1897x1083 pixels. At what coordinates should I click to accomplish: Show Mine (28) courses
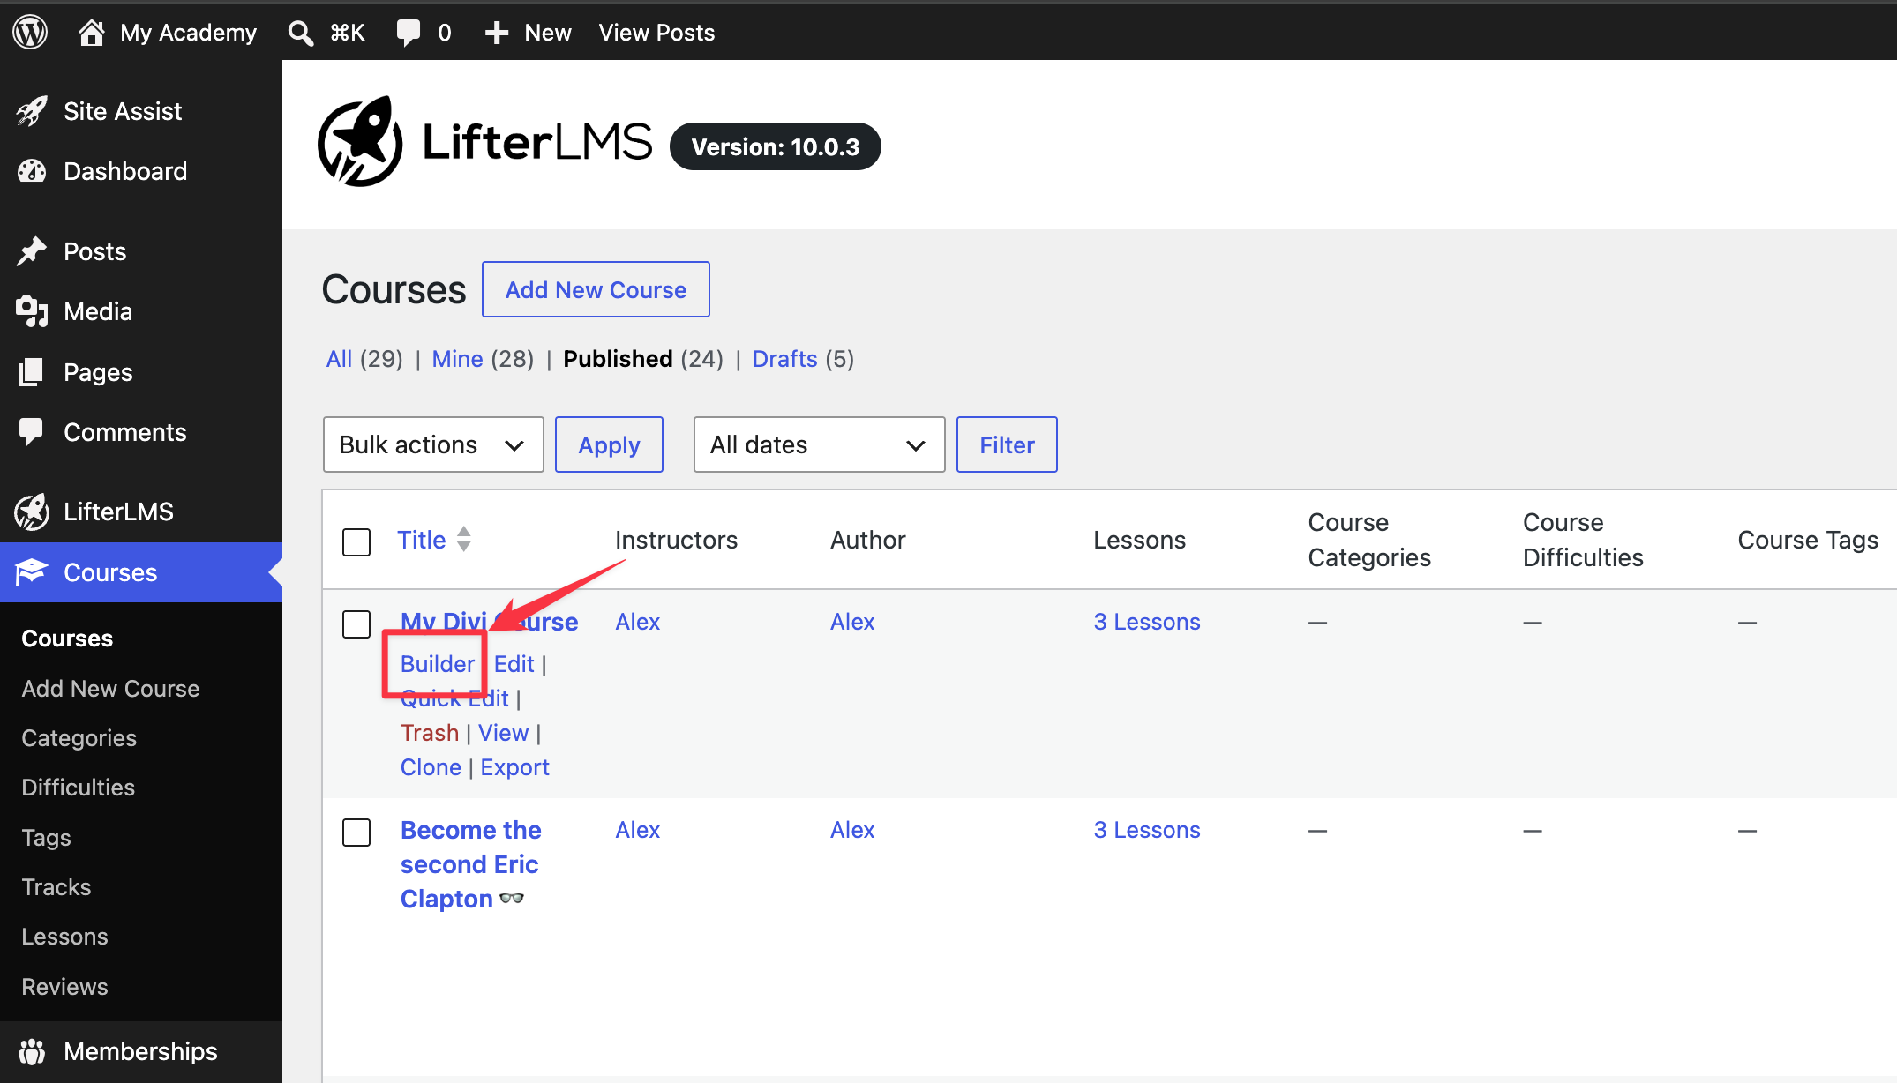(x=483, y=359)
